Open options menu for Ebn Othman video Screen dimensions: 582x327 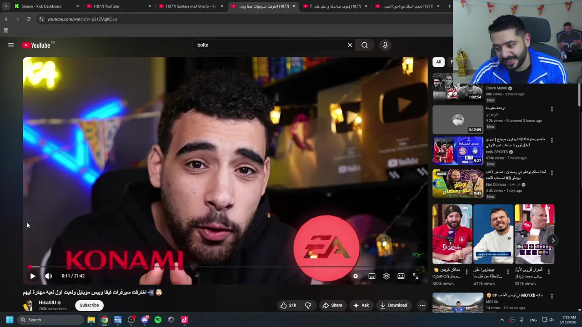[x=552, y=173]
